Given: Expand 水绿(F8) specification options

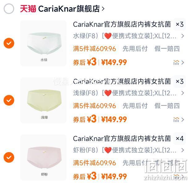Looking at the screenshot, I should (x=129, y=36).
